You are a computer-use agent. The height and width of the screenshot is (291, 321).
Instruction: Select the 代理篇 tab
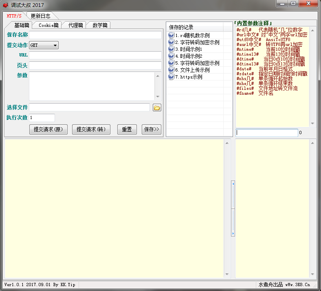pos(75,25)
